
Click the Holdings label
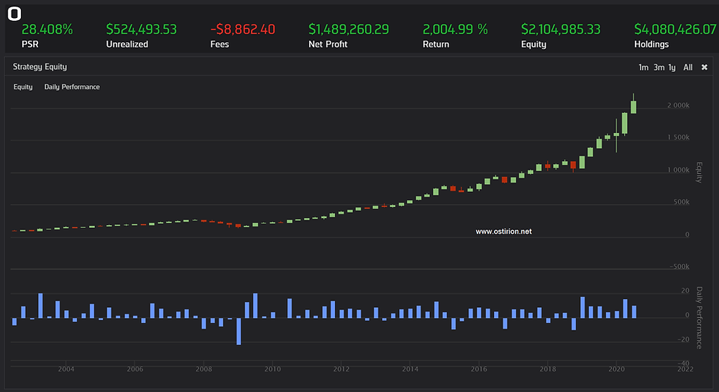pos(651,44)
